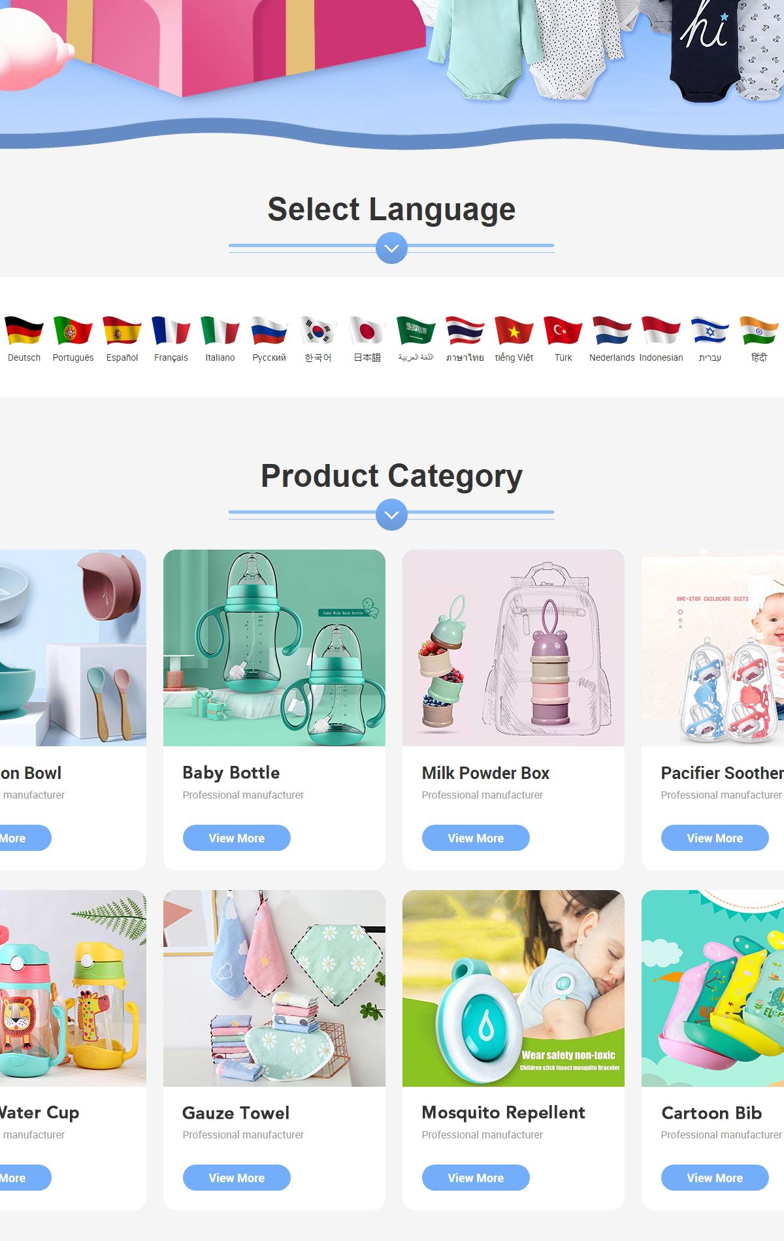Select the Türk flag icon
This screenshot has width=784, height=1241.
pyautogui.click(x=563, y=330)
